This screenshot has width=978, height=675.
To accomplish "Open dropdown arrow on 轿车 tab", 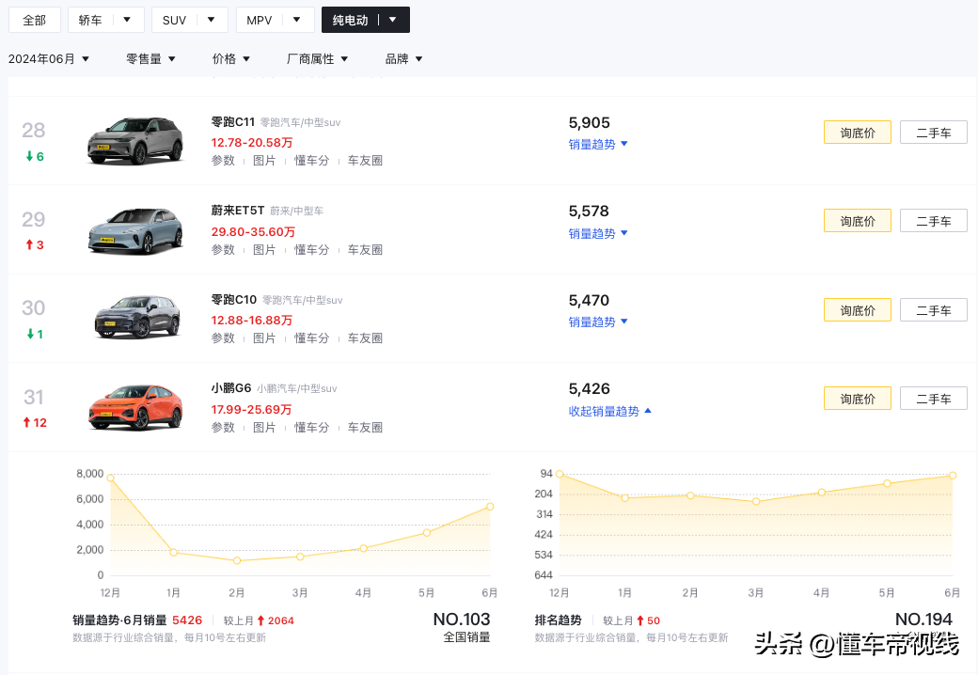I will [x=127, y=20].
